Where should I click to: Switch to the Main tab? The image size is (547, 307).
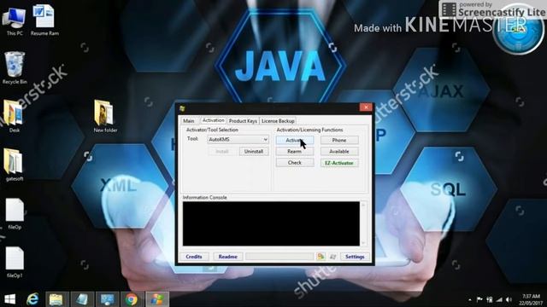(189, 121)
